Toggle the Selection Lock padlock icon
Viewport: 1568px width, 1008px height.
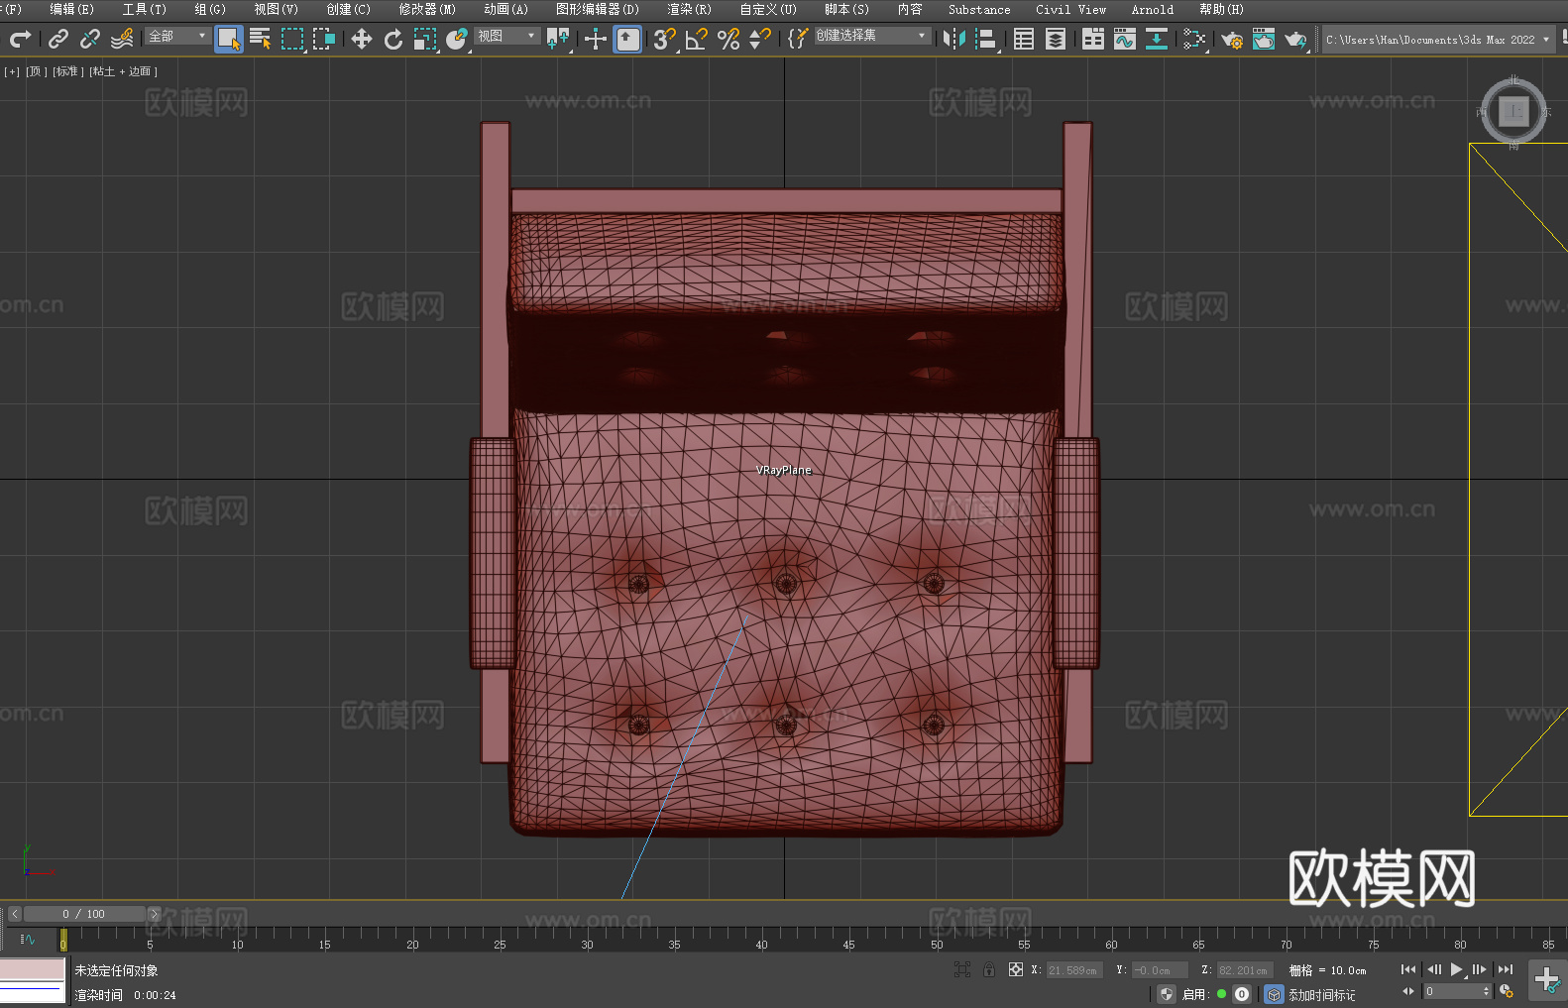tap(989, 969)
